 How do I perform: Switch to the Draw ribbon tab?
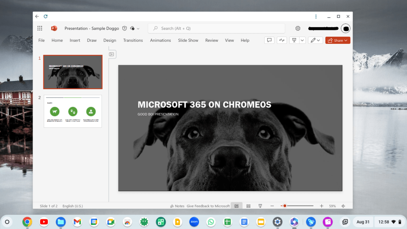92,40
